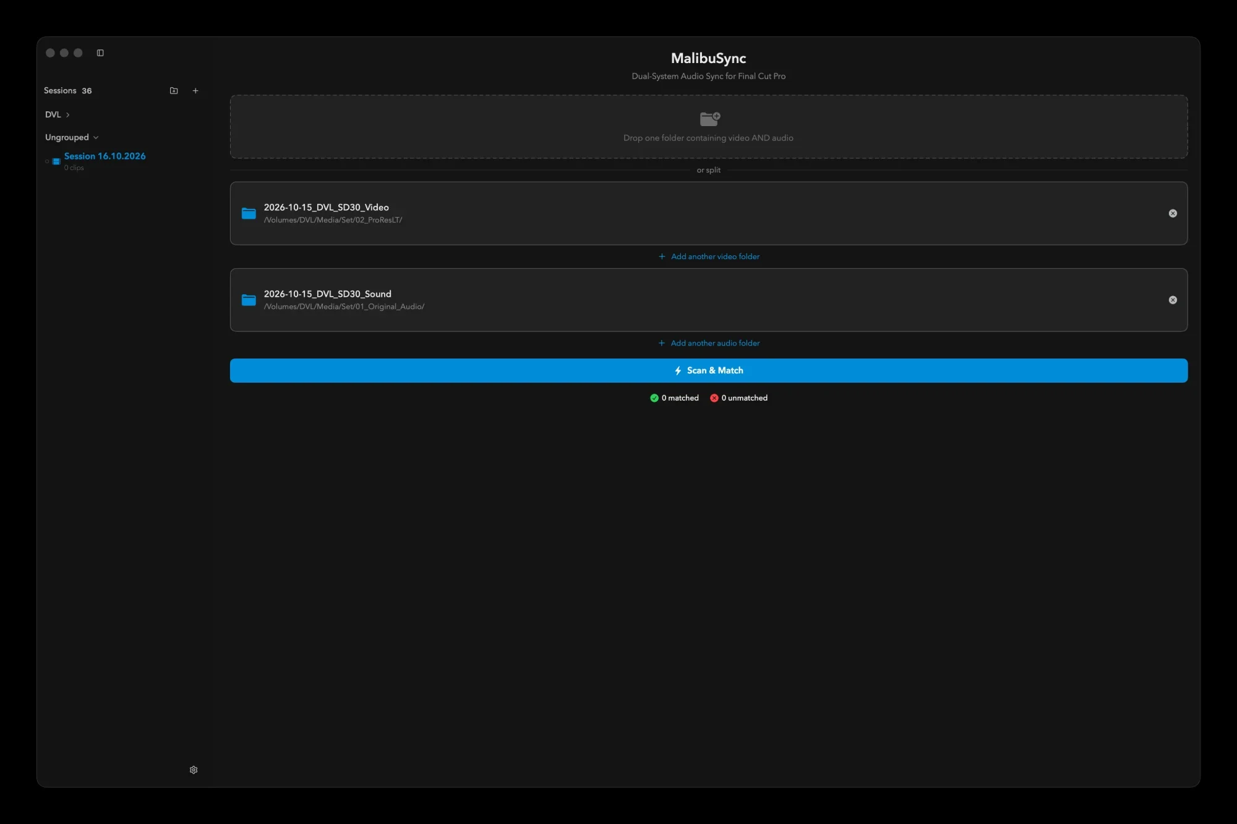Remove the 2026-10-15_DVL_SD30_Sound folder
This screenshot has width=1237, height=824.
pos(1173,300)
